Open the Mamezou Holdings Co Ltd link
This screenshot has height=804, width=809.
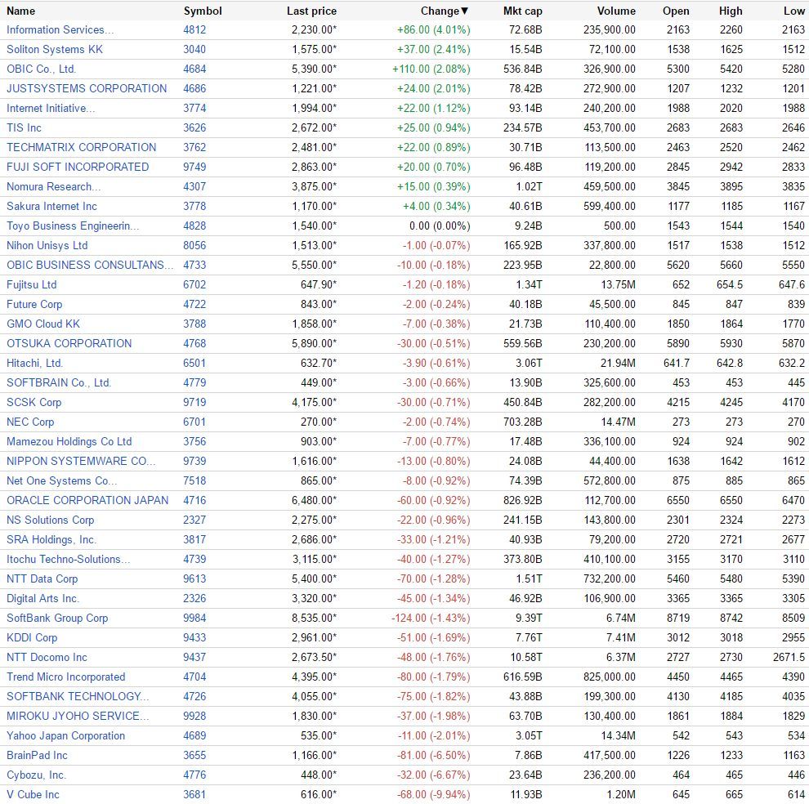pyautogui.click(x=69, y=442)
